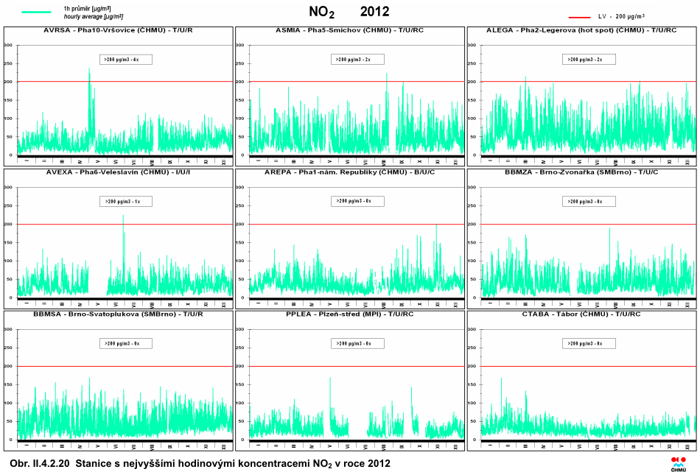Click the AVEXA Pha6-Veleslavín chart title

[x=119, y=172]
